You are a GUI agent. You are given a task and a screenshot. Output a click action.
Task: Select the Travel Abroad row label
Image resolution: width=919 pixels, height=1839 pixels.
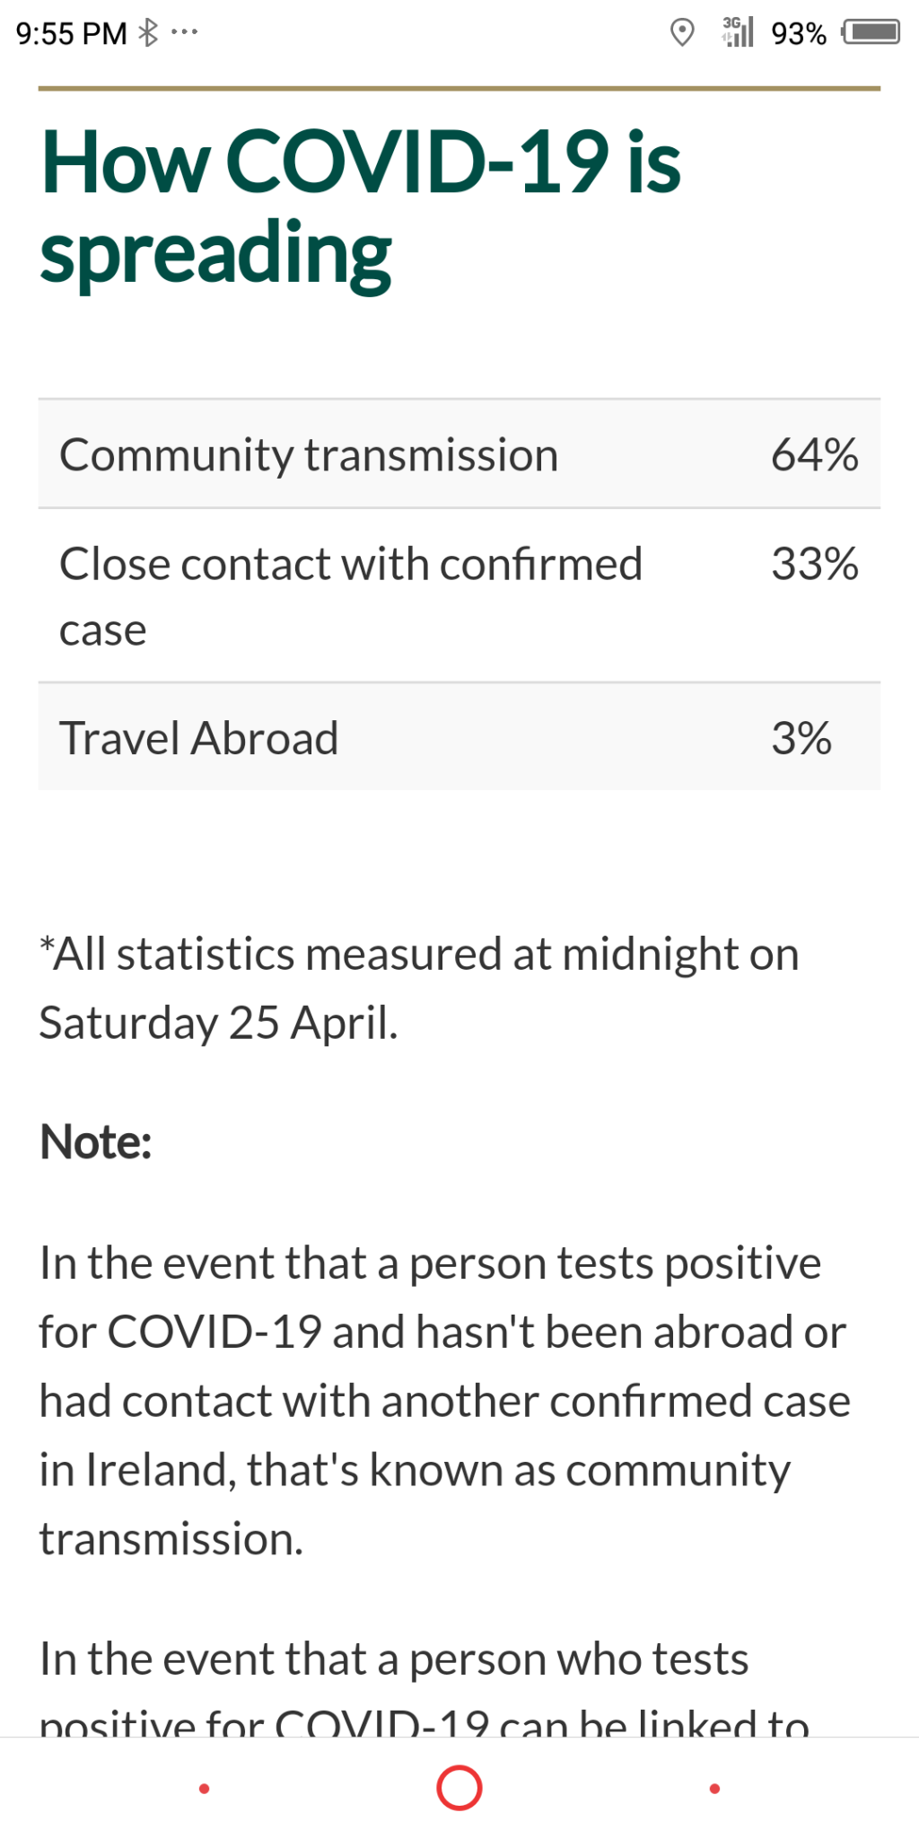pos(198,738)
